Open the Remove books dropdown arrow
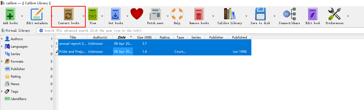This screenshot has height=110, width=364. (213, 16)
